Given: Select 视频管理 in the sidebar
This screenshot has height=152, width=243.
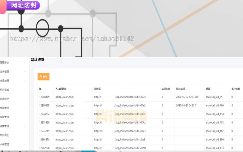Looking at the screenshot, I should click(5, 117).
